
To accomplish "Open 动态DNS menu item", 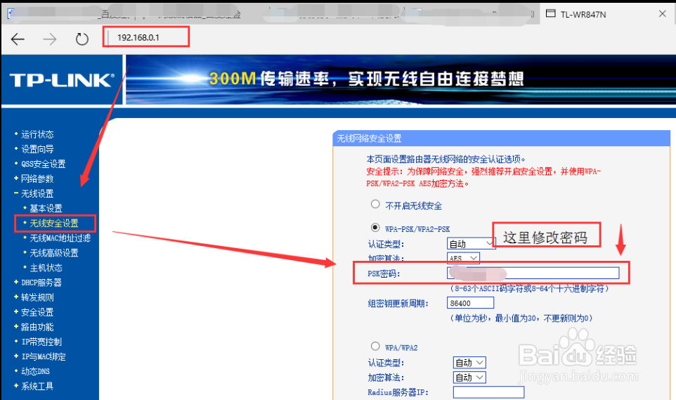I will coord(35,371).
